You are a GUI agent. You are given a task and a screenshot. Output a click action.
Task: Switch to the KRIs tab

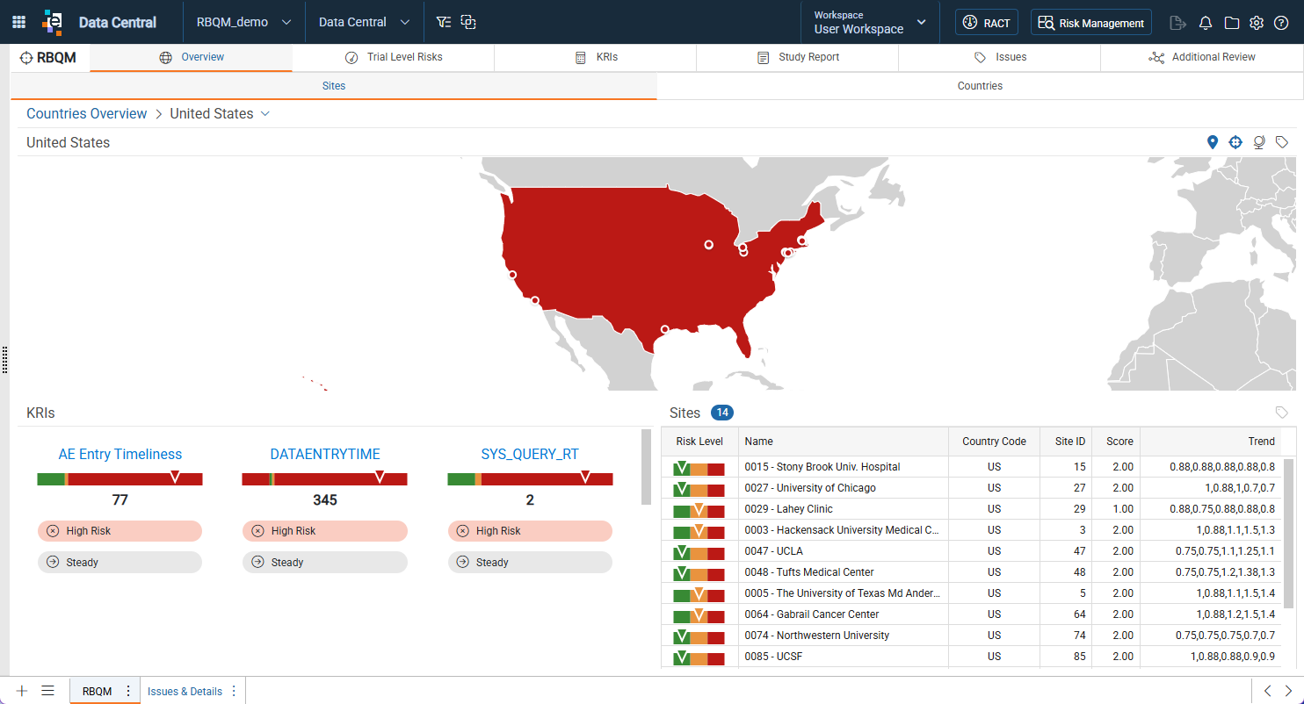pyautogui.click(x=595, y=57)
